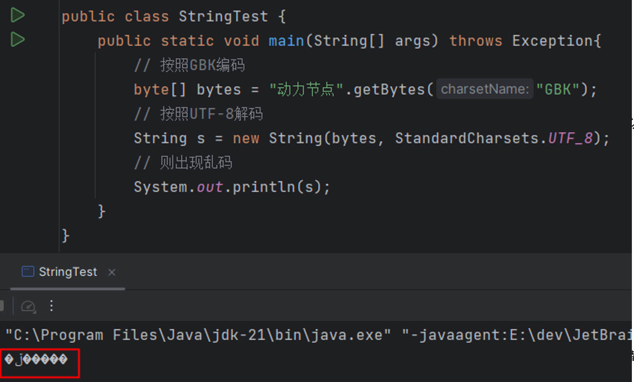Click the Exception type in the throws clause
The height and width of the screenshot is (382, 634).
[553, 41]
